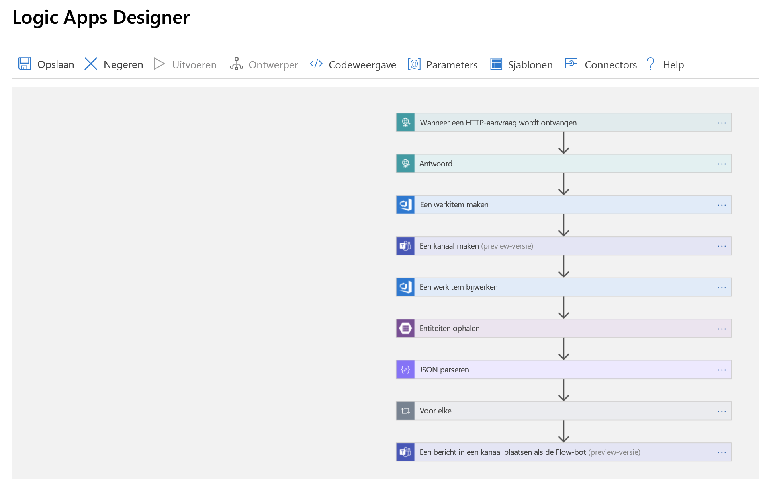
Task: Expand the Antwoord step title
Action: tap(436, 164)
